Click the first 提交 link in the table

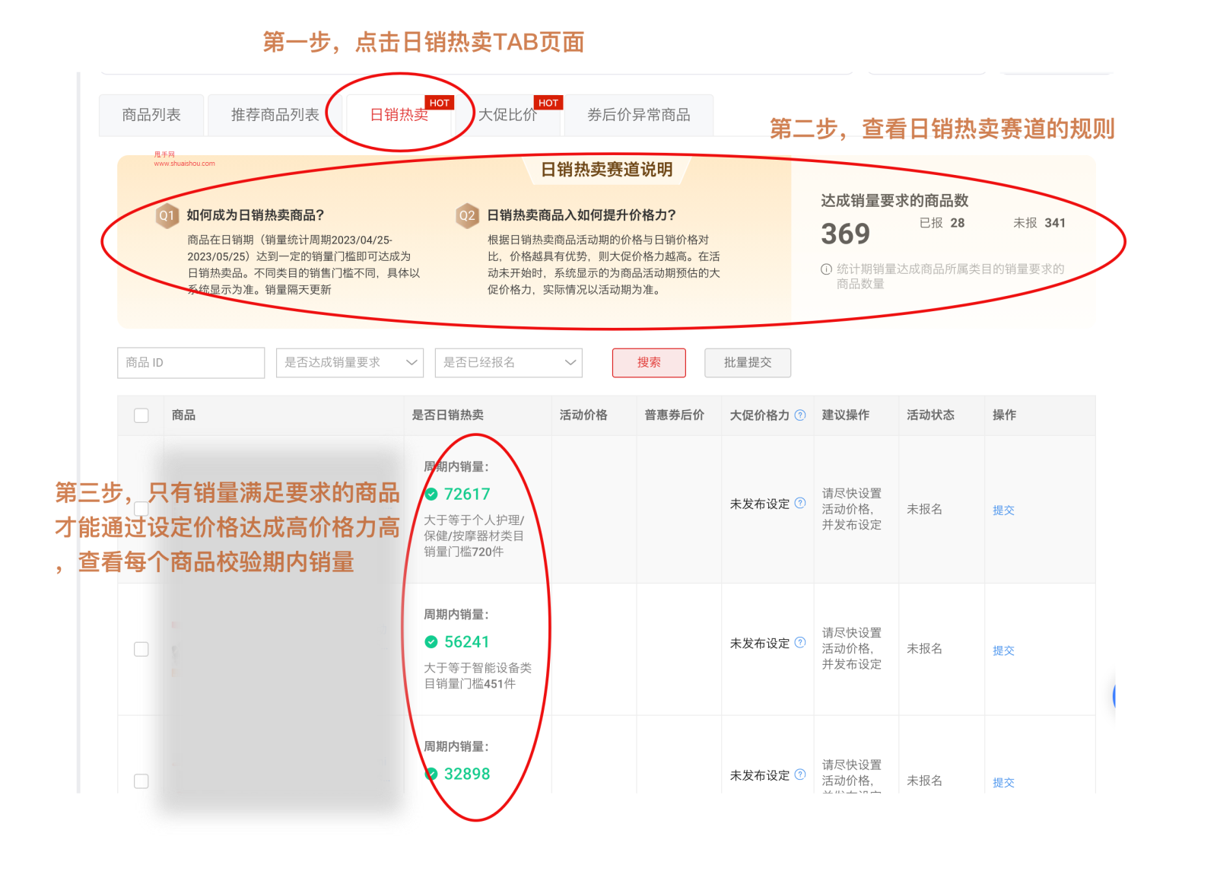point(1003,510)
